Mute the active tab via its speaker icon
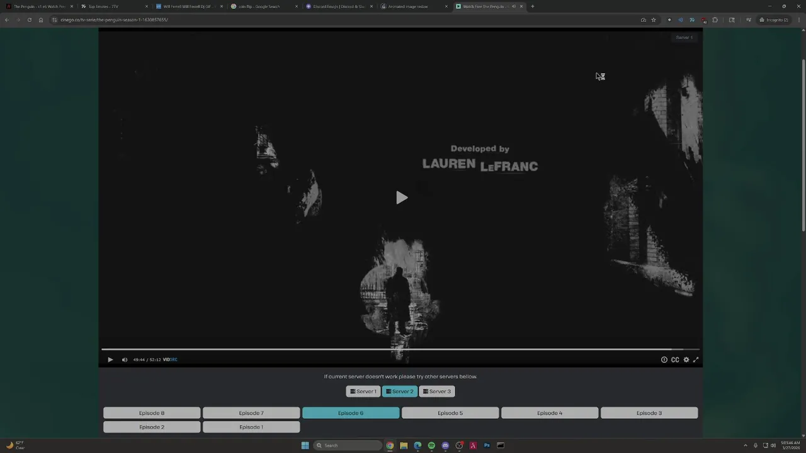 514,6
